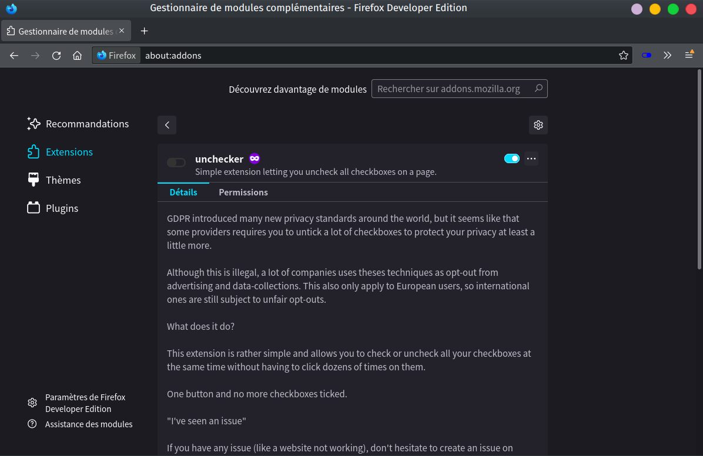Click the browser forward arrow
The image size is (703, 456).
click(x=35, y=56)
